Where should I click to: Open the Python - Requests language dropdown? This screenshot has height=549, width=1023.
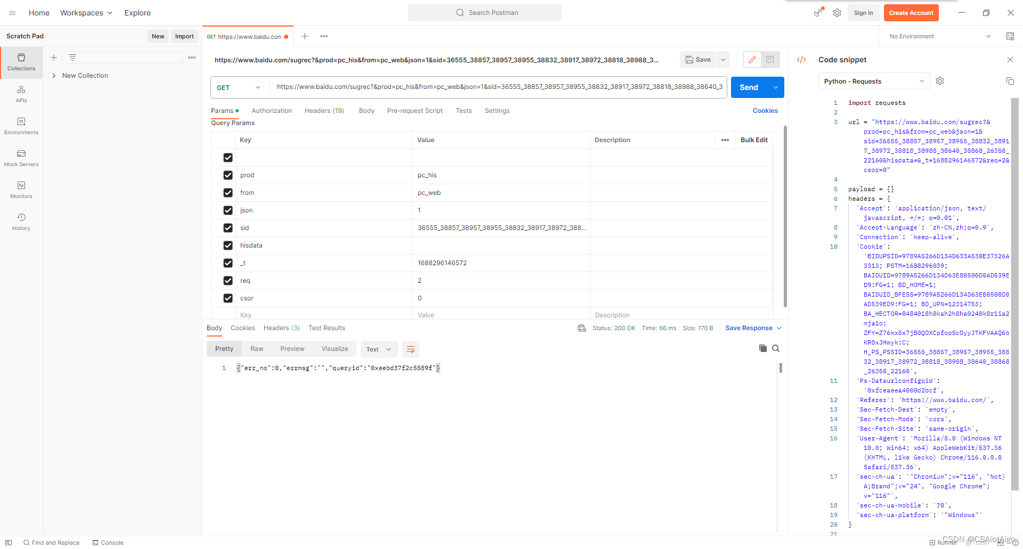click(x=874, y=81)
